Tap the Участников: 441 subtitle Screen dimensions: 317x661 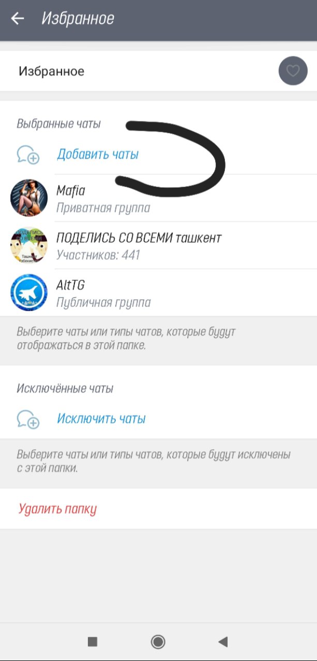pos(98,255)
